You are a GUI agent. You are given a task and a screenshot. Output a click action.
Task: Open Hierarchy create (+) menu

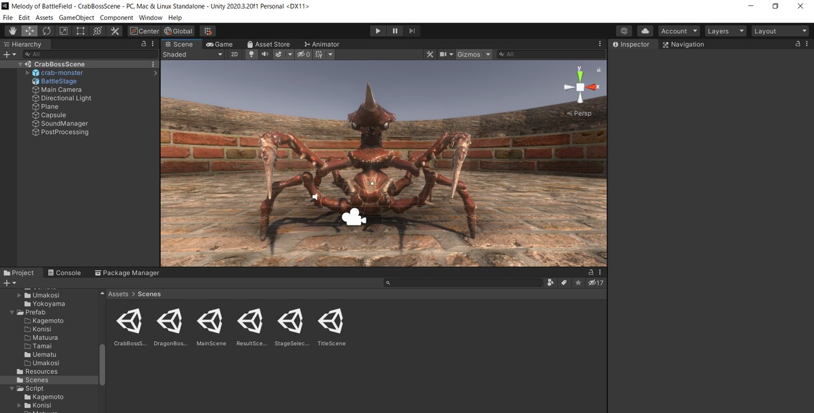pos(9,55)
